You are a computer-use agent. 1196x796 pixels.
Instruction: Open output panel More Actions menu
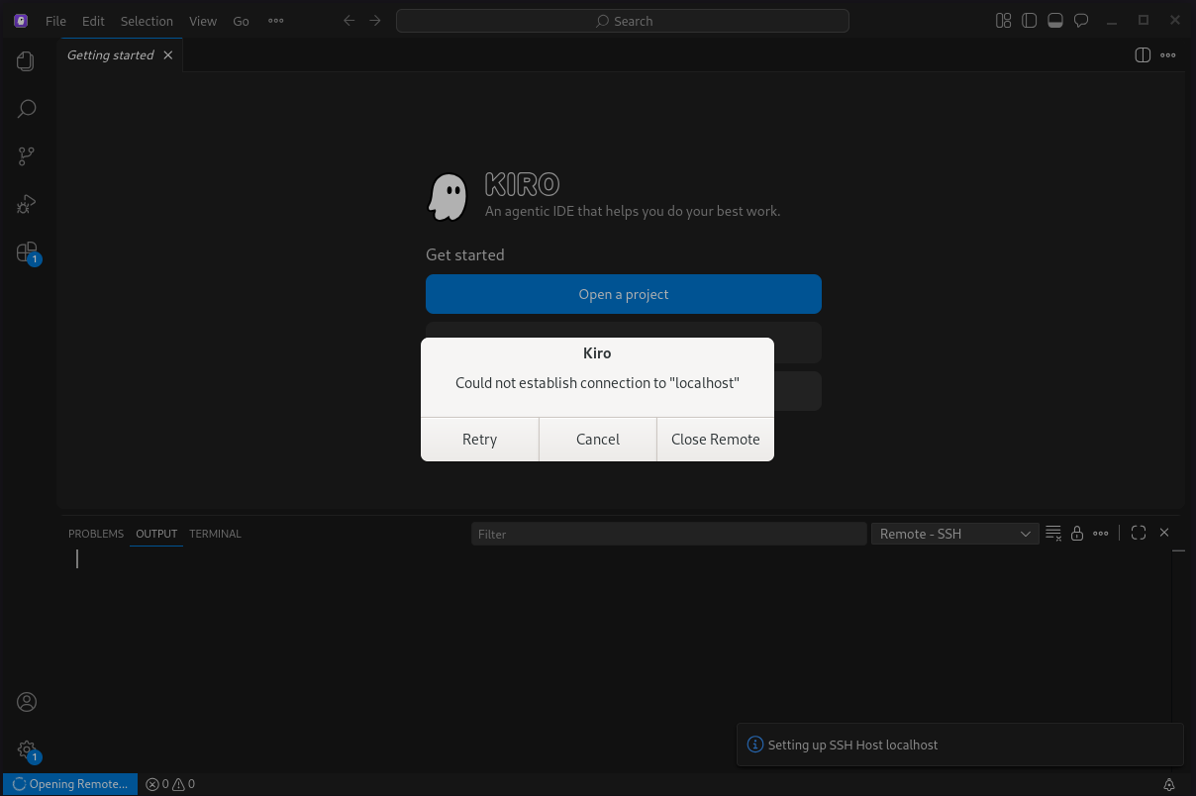point(1101,534)
